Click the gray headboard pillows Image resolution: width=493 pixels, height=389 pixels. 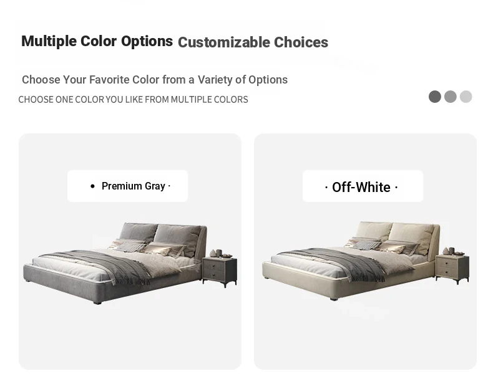[160, 236]
